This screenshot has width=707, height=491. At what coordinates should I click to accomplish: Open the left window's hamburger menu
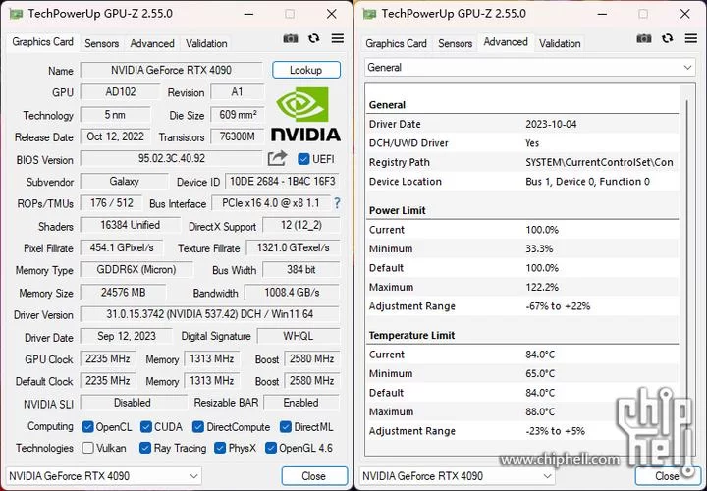pyautogui.click(x=337, y=38)
